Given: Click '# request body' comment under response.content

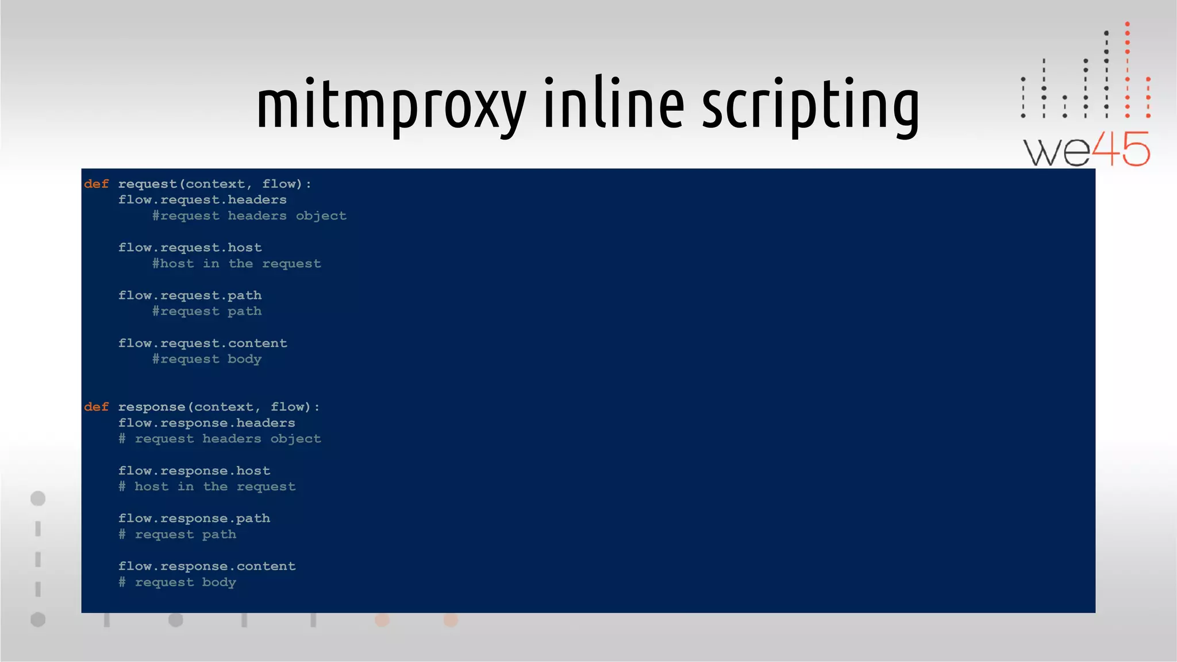Looking at the screenshot, I should (x=177, y=582).
